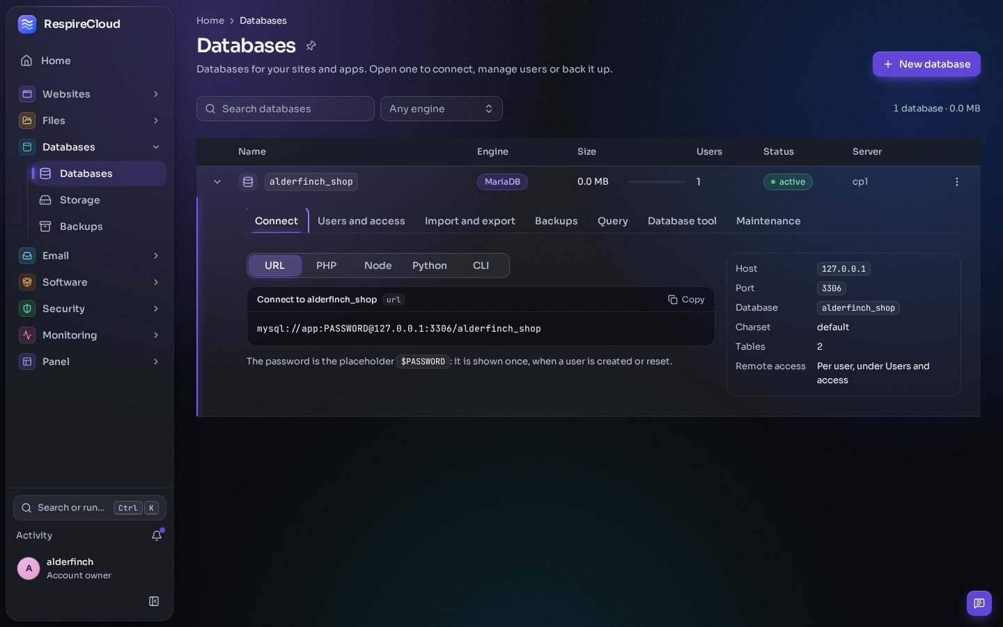
Task: Pin the Databases page with the pin icon
Action: [x=311, y=45]
